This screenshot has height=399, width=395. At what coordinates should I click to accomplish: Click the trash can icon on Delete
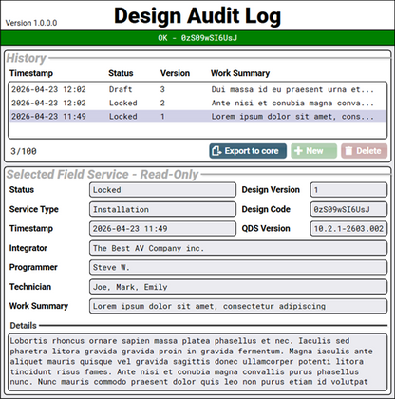pyautogui.click(x=348, y=151)
